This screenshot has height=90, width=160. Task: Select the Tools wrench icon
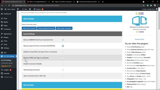tap(2, 44)
